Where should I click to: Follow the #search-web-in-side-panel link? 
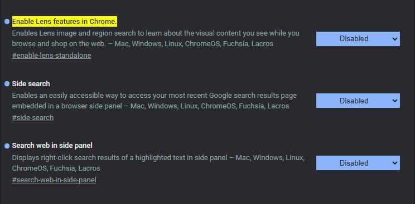54,180
